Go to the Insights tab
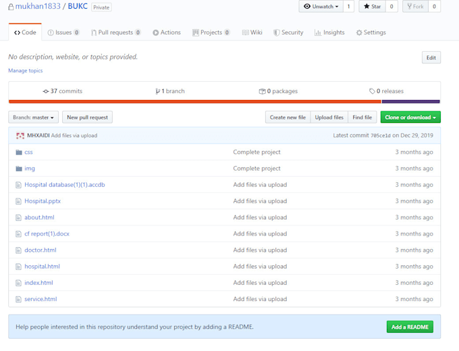 tap(329, 32)
